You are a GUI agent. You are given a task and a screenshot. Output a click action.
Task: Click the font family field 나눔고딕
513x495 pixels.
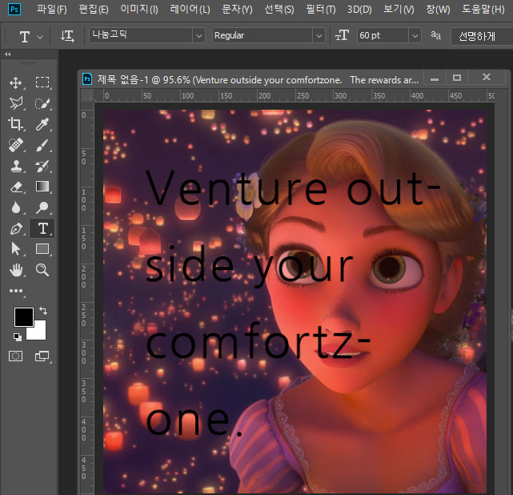point(142,35)
